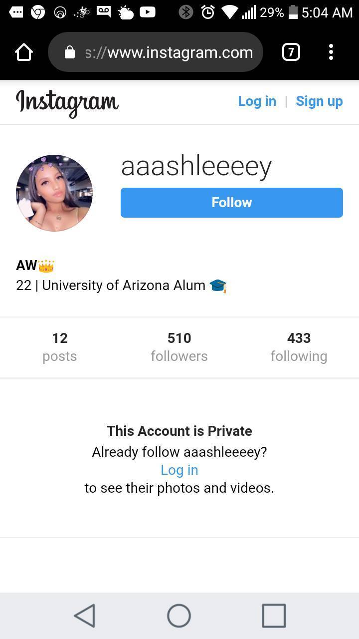This screenshot has height=639, width=359.
Task: Open the tab switcher showing 7 tabs
Action: 291,52
